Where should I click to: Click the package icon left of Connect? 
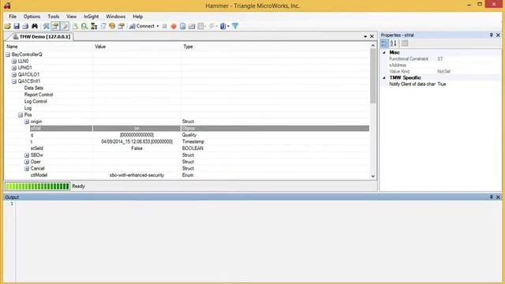click(121, 26)
